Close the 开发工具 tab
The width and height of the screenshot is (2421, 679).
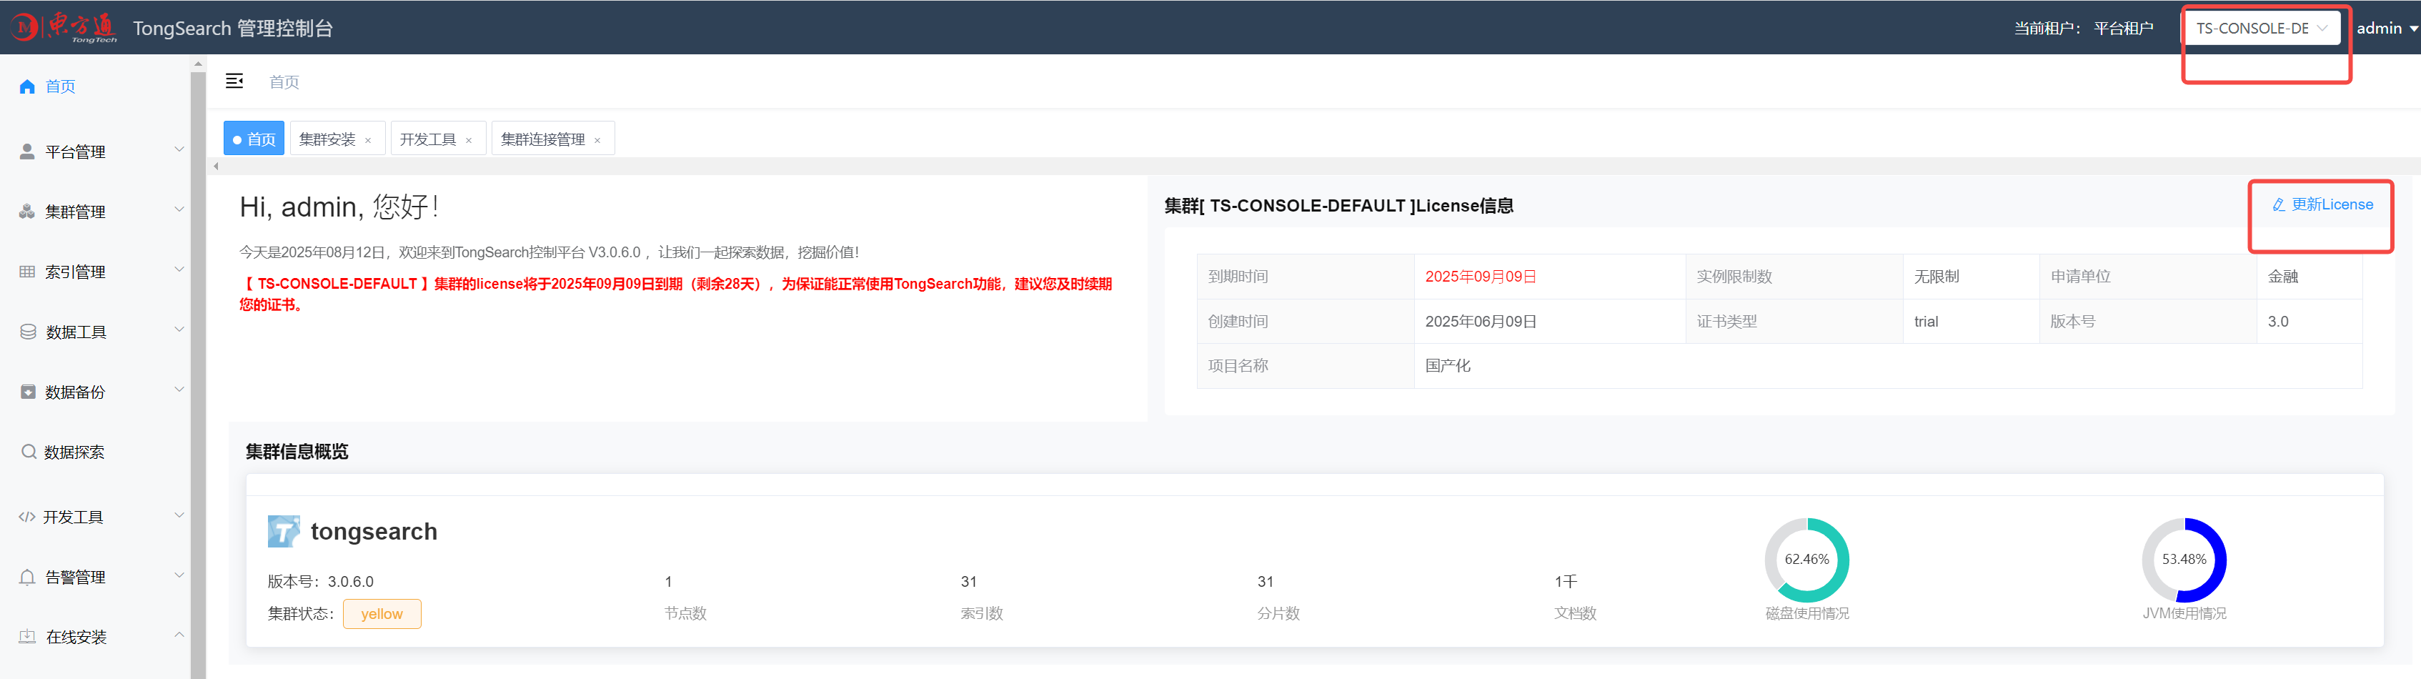pyautogui.click(x=469, y=140)
